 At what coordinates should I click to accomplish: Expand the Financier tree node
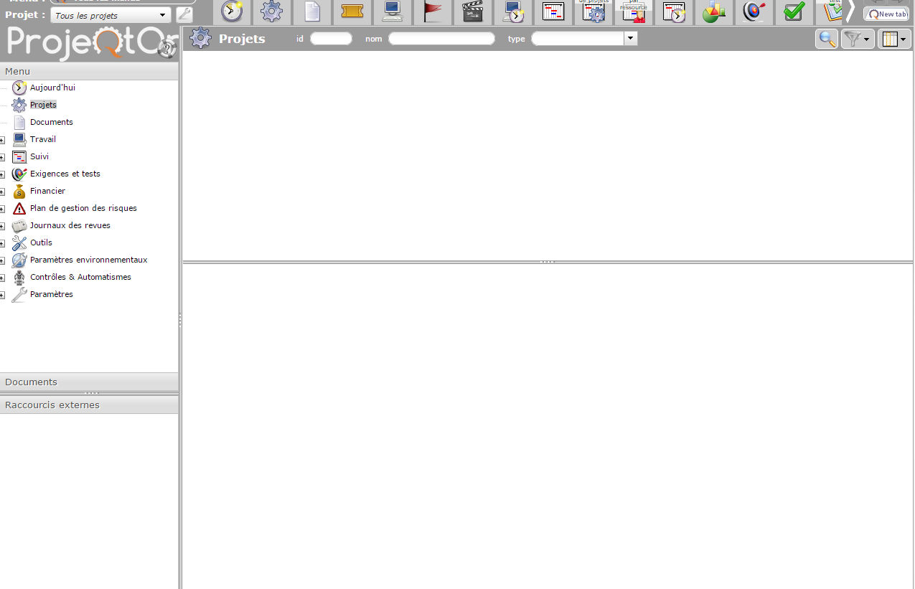point(3,192)
